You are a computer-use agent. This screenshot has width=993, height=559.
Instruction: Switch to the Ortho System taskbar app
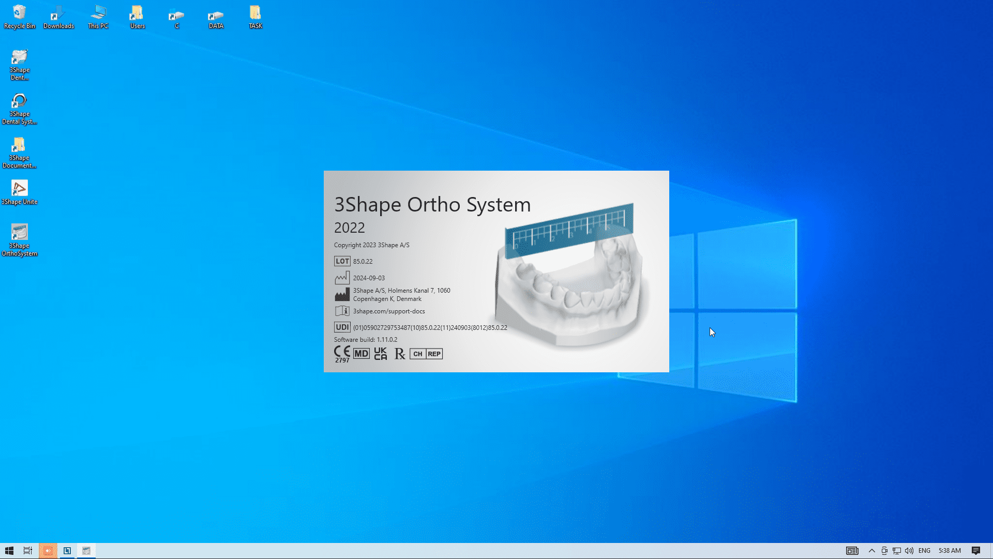coord(86,551)
